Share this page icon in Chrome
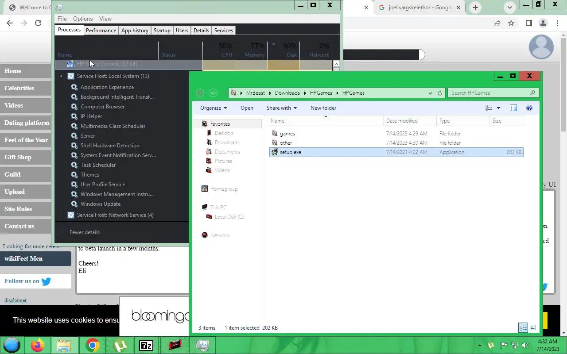Screen dimensions: 567x354 tap(497, 23)
